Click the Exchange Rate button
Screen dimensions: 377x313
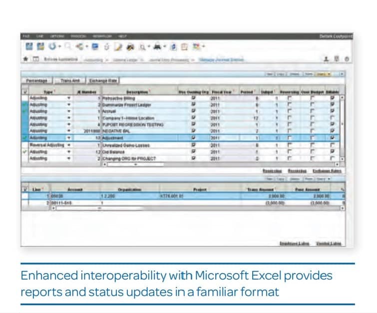click(x=102, y=80)
